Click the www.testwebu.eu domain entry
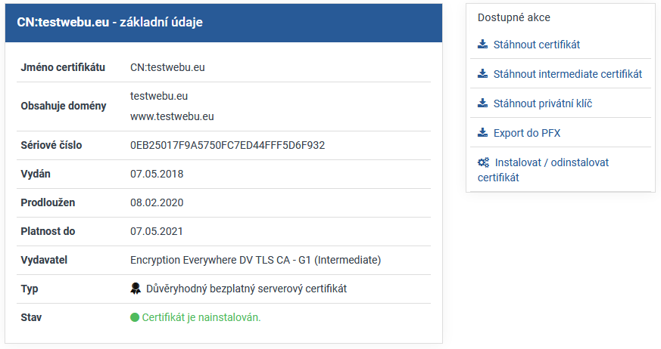The height and width of the screenshot is (349, 661). (172, 116)
